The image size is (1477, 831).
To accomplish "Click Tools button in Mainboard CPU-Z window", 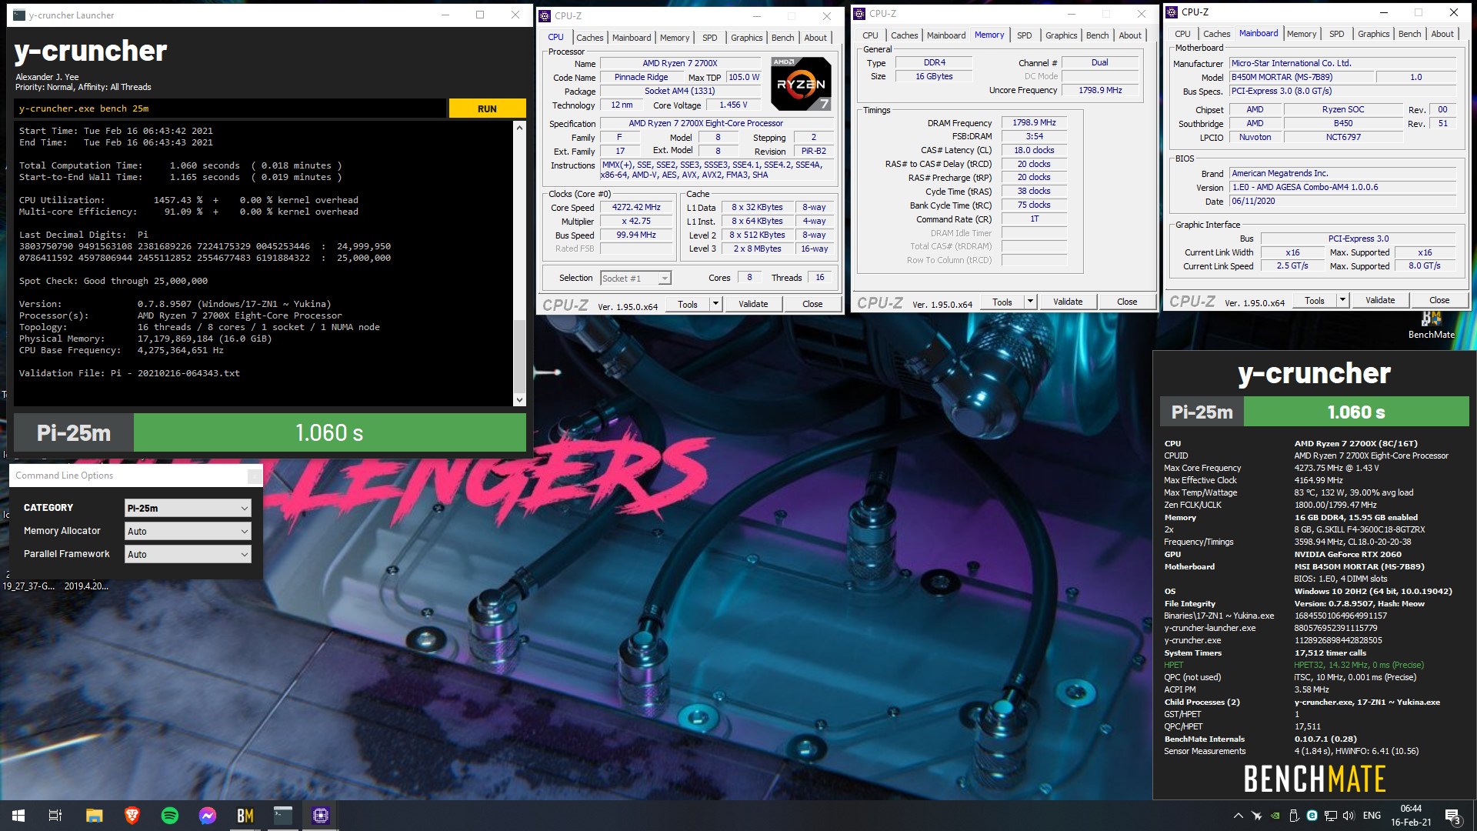I will tap(1315, 300).
